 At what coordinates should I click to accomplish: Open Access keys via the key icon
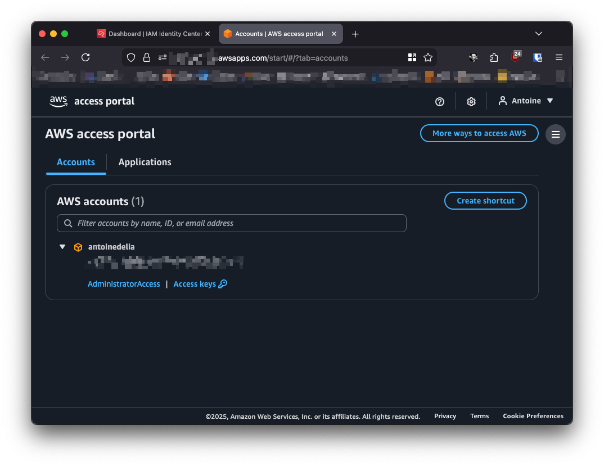(223, 284)
